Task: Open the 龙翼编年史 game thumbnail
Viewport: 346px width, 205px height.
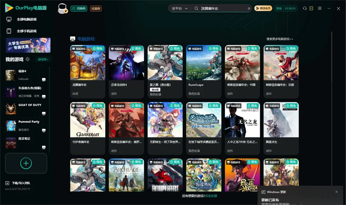Action: 88,63
